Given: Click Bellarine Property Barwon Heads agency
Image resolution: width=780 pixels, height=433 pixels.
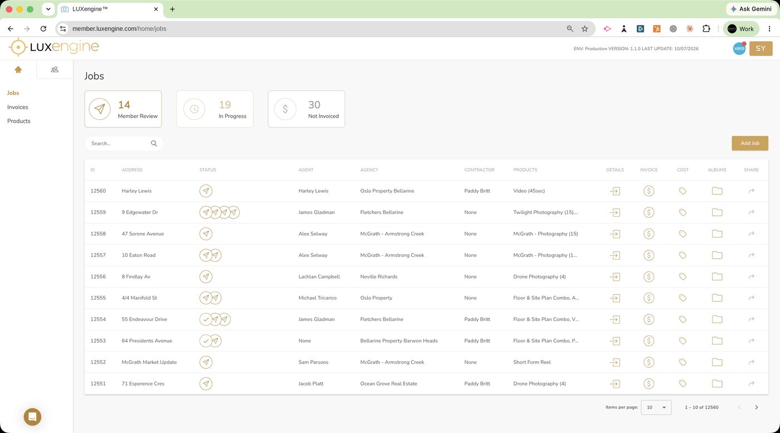Looking at the screenshot, I should (399, 340).
